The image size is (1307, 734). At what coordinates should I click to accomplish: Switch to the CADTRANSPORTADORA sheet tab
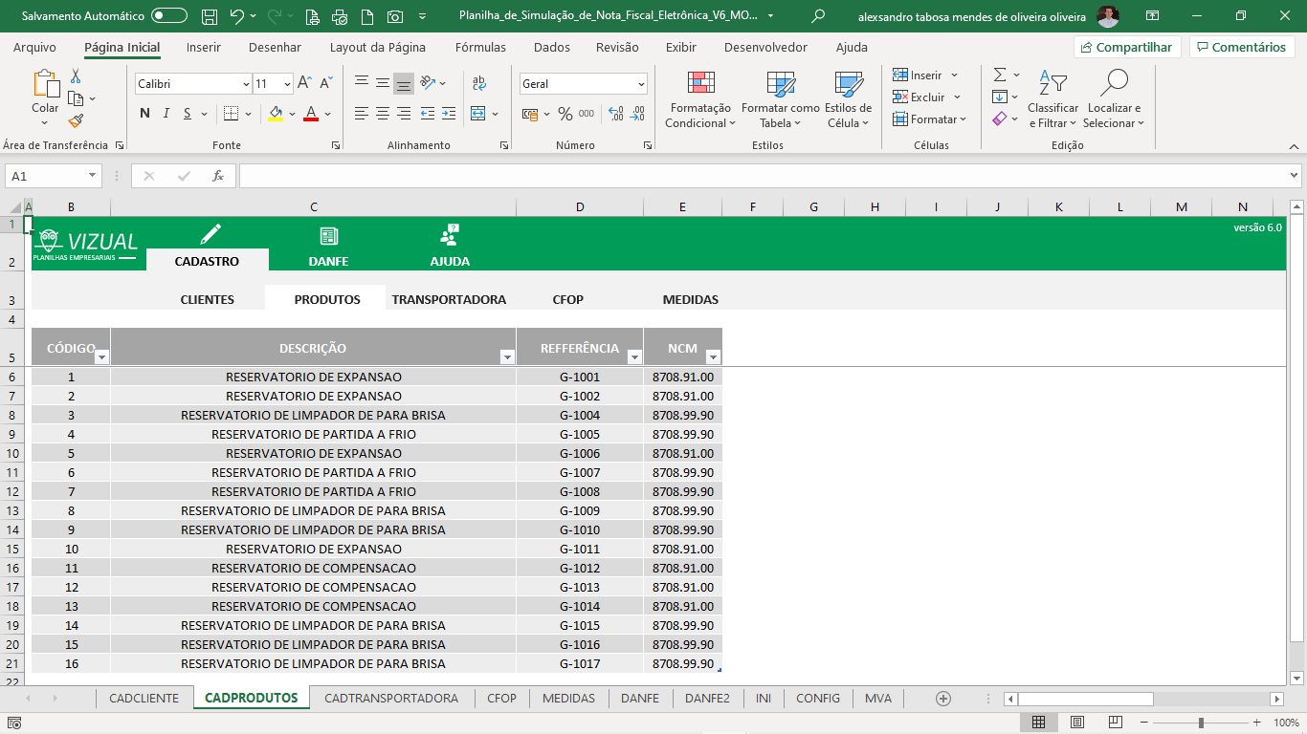point(391,699)
